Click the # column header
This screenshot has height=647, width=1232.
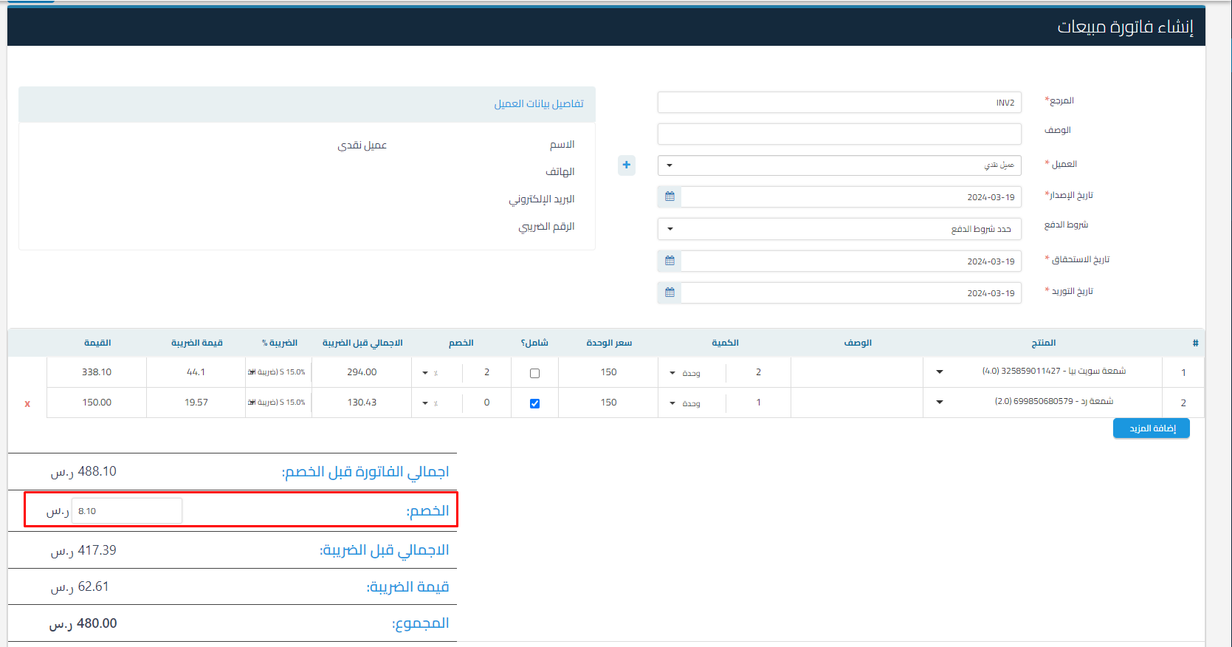pyautogui.click(x=1195, y=343)
